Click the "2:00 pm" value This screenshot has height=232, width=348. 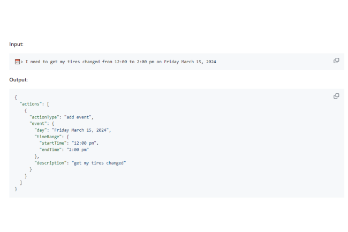pyautogui.click(x=78, y=149)
